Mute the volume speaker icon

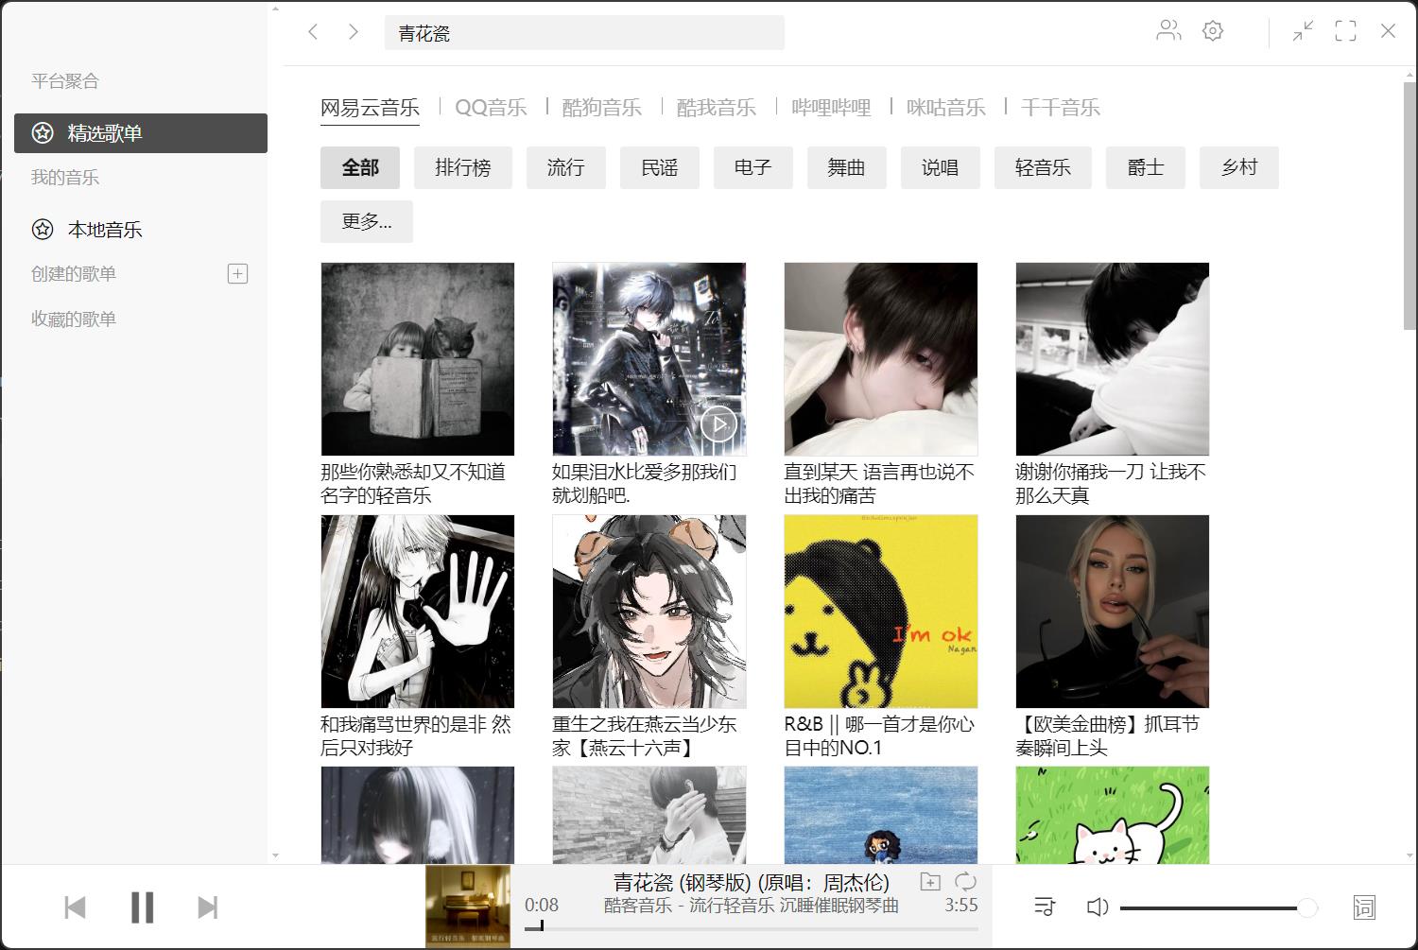click(1097, 907)
